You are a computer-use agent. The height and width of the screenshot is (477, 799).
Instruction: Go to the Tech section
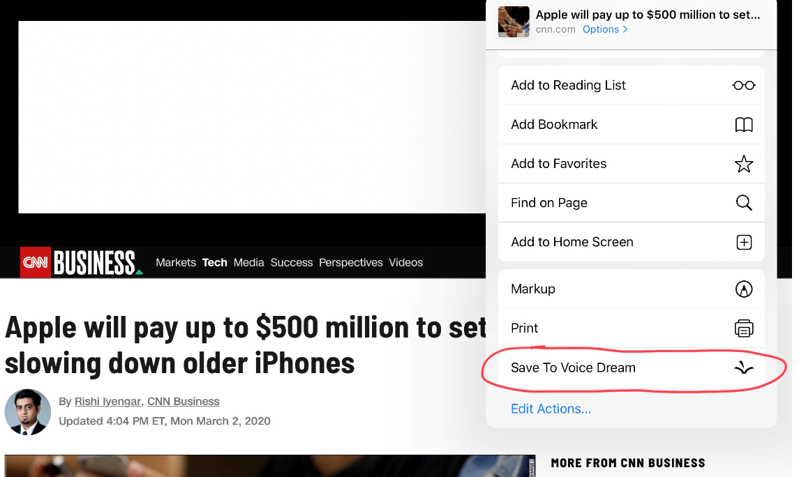[214, 263]
